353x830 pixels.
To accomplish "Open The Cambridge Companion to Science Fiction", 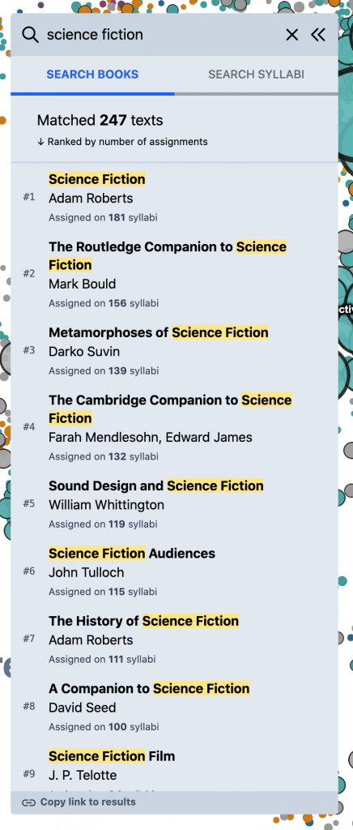I will coord(174,427).
